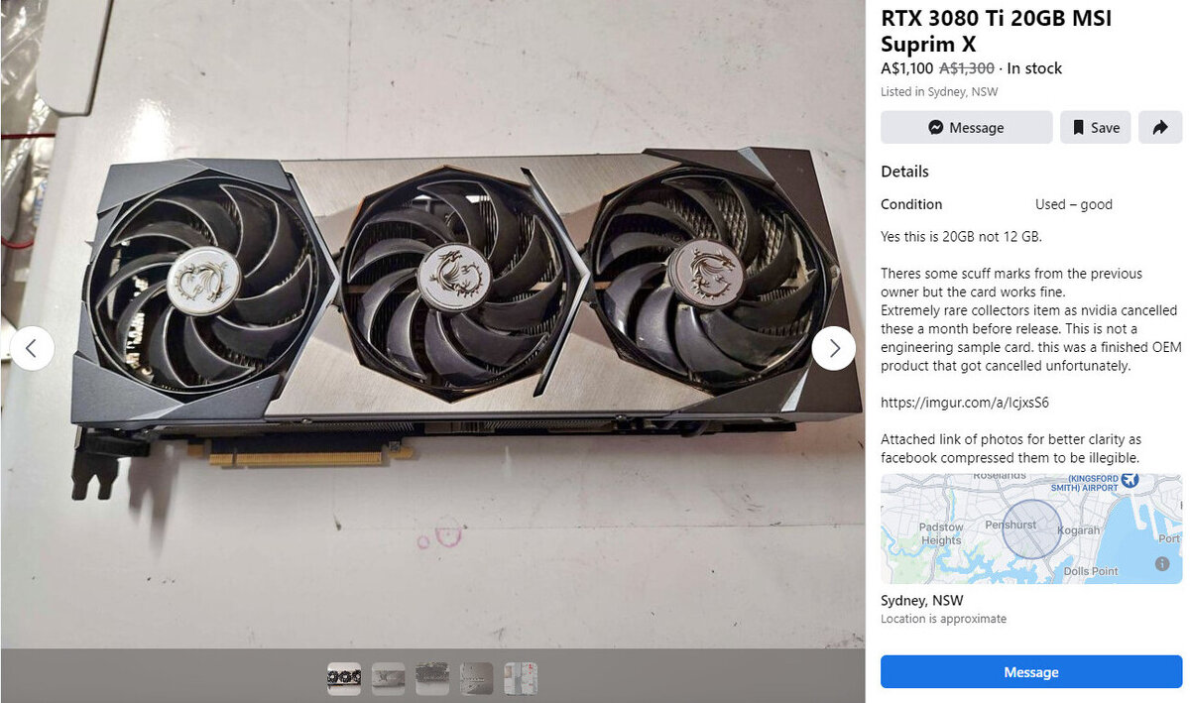1190x703 pixels.
Task: Click the Kogarah label on the map
Action: point(1078,530)
